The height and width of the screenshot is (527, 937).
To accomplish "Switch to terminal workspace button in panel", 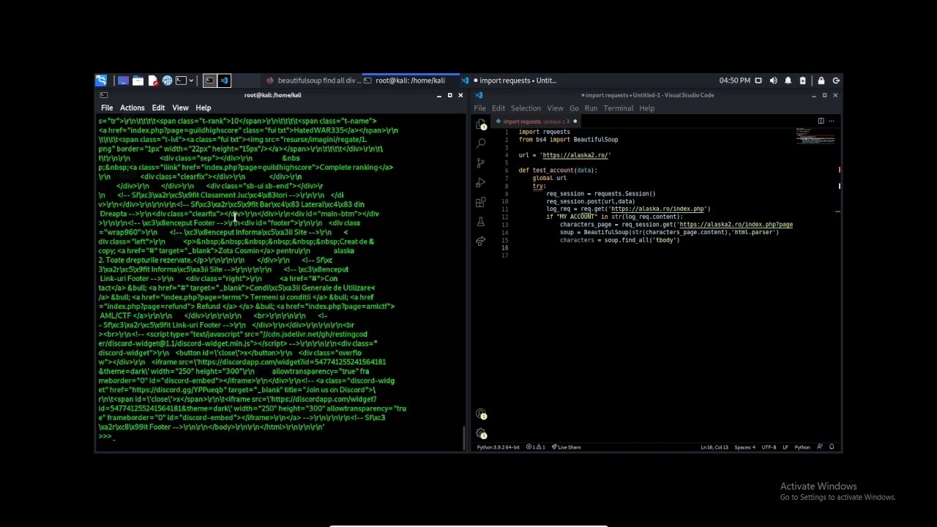I will (x=209, y=81).
